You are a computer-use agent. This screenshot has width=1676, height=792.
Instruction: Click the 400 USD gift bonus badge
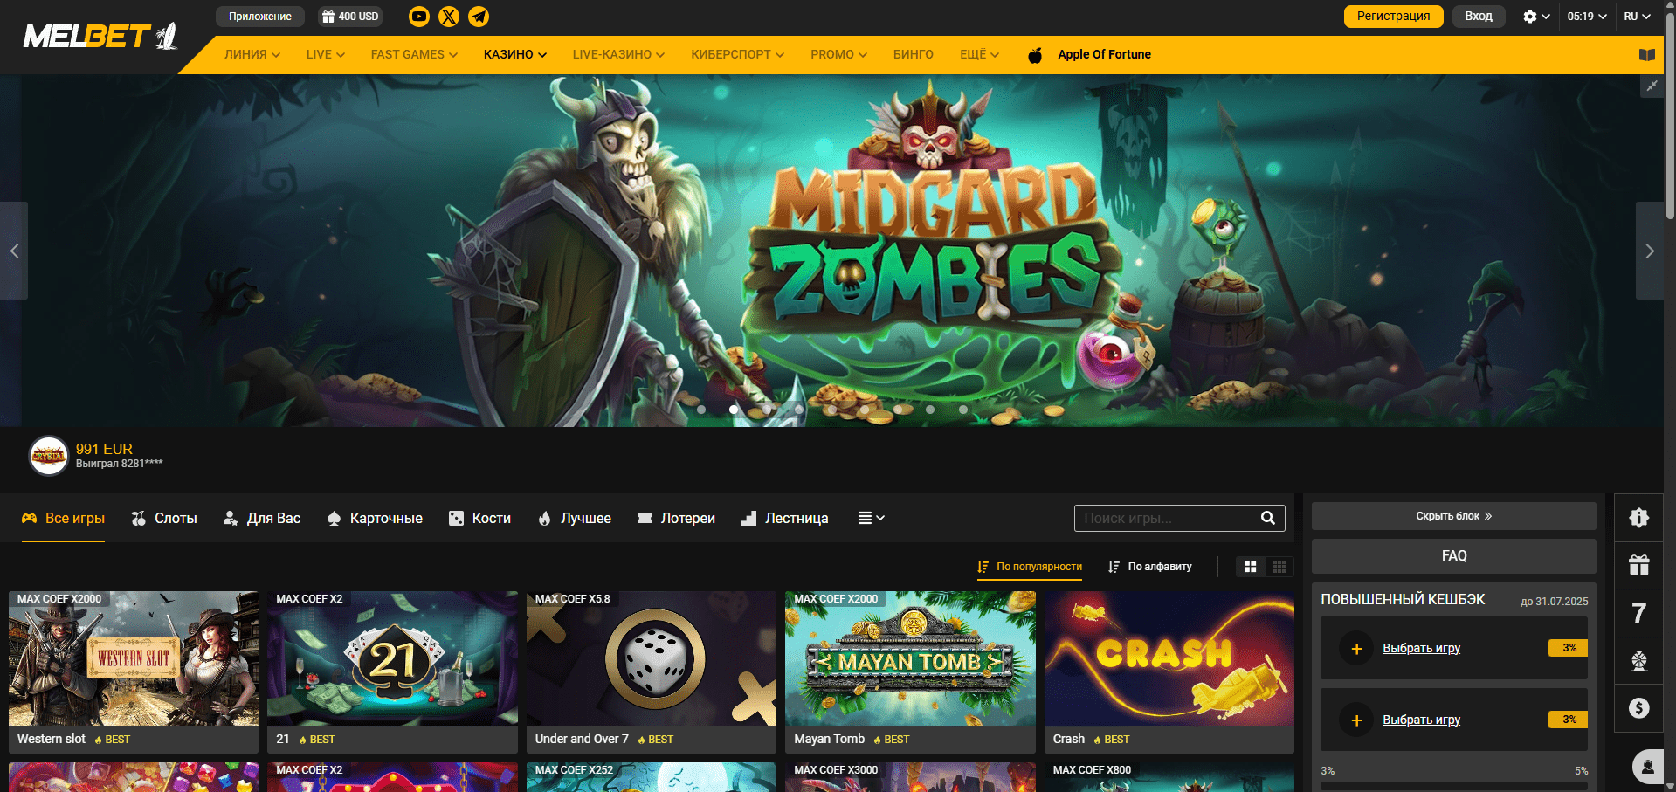click(x=350, y=17)
